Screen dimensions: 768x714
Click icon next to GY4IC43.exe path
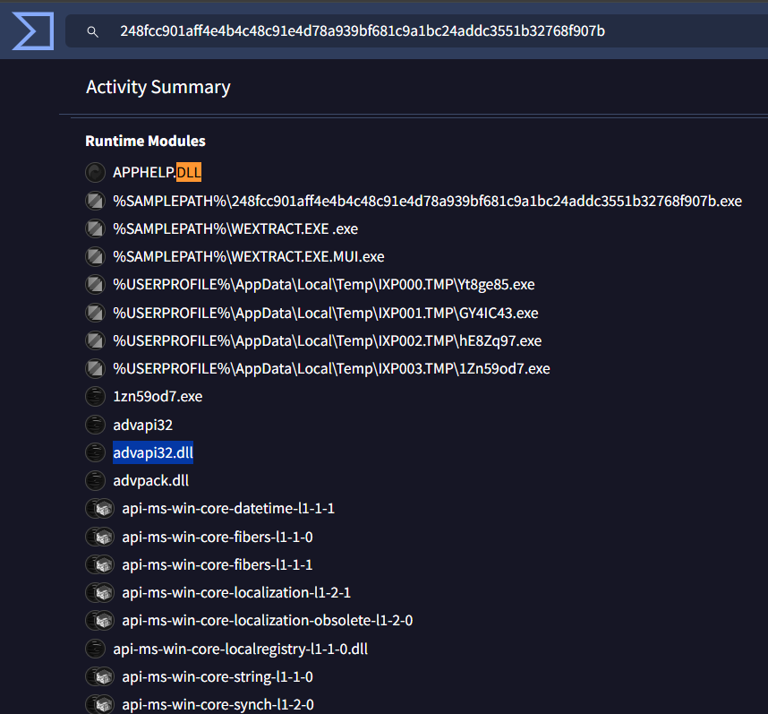click(x=96, y=313)
